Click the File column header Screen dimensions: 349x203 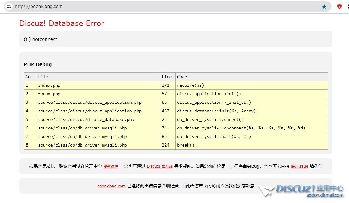pos(43,77)
